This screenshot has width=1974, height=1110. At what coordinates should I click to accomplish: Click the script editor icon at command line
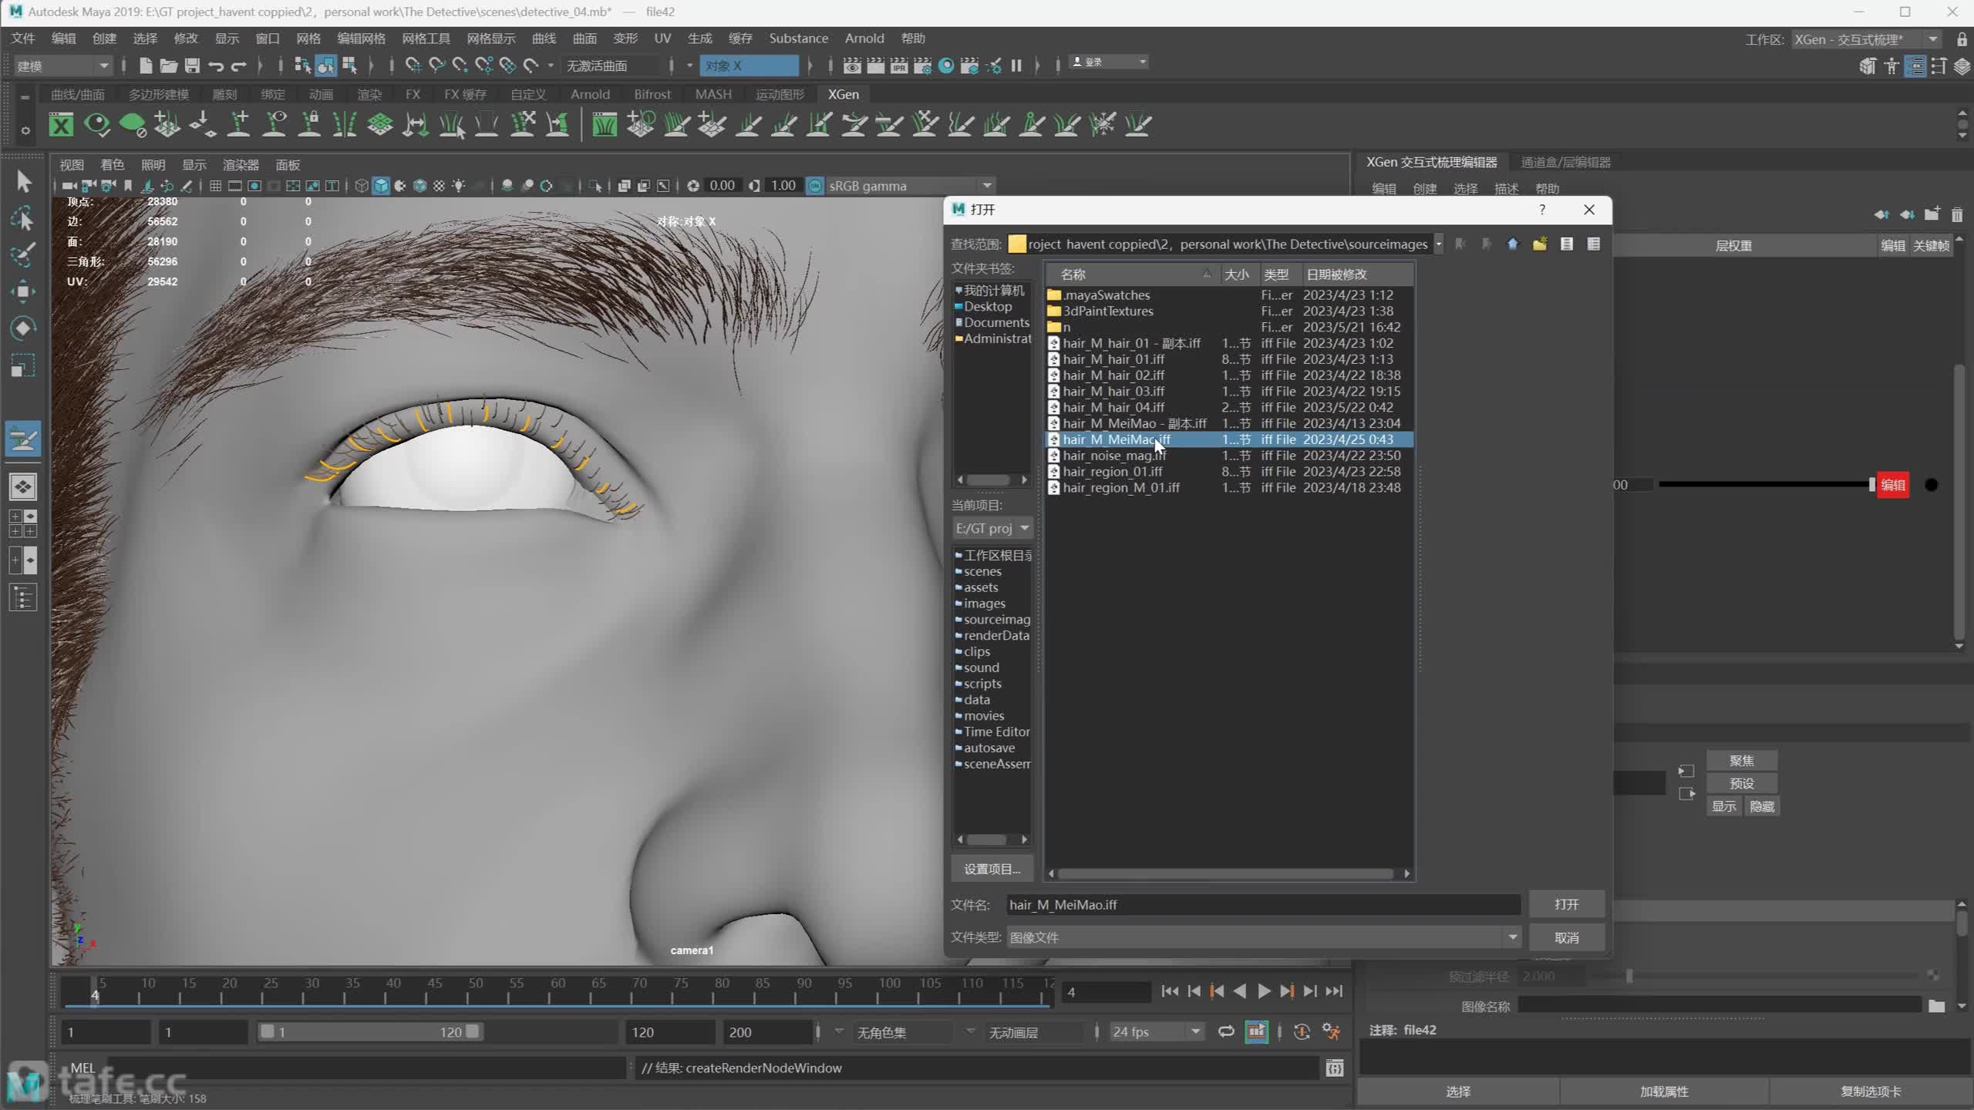coord(1335,1068)
